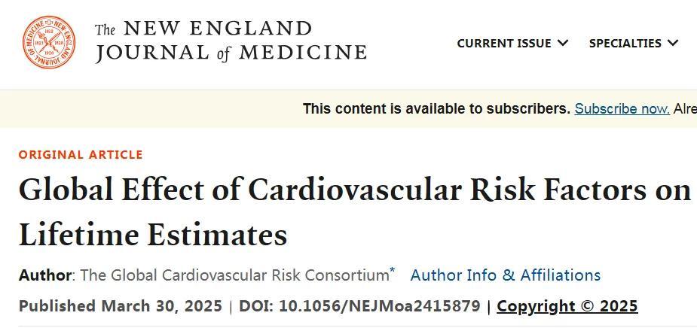Image resolution: width=697 pixels, height=328 pixels.
Task: Click the DOI number 10.1056/NEJMoa2415879
Action: (x=379, y=306)
